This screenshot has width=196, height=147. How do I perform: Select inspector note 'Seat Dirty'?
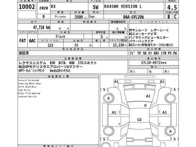[x=24, y=90]
